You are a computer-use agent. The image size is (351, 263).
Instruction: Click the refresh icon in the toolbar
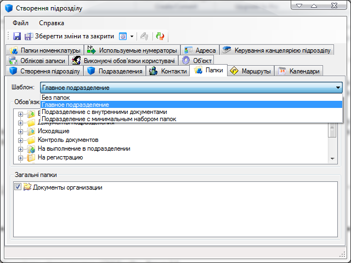click(x=160, y=36)
